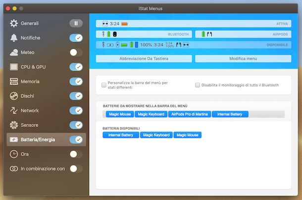Choose the green horizontal battery in Disponibile row
This screenshot has height=200, width=302.
click(x=124, y=45)
